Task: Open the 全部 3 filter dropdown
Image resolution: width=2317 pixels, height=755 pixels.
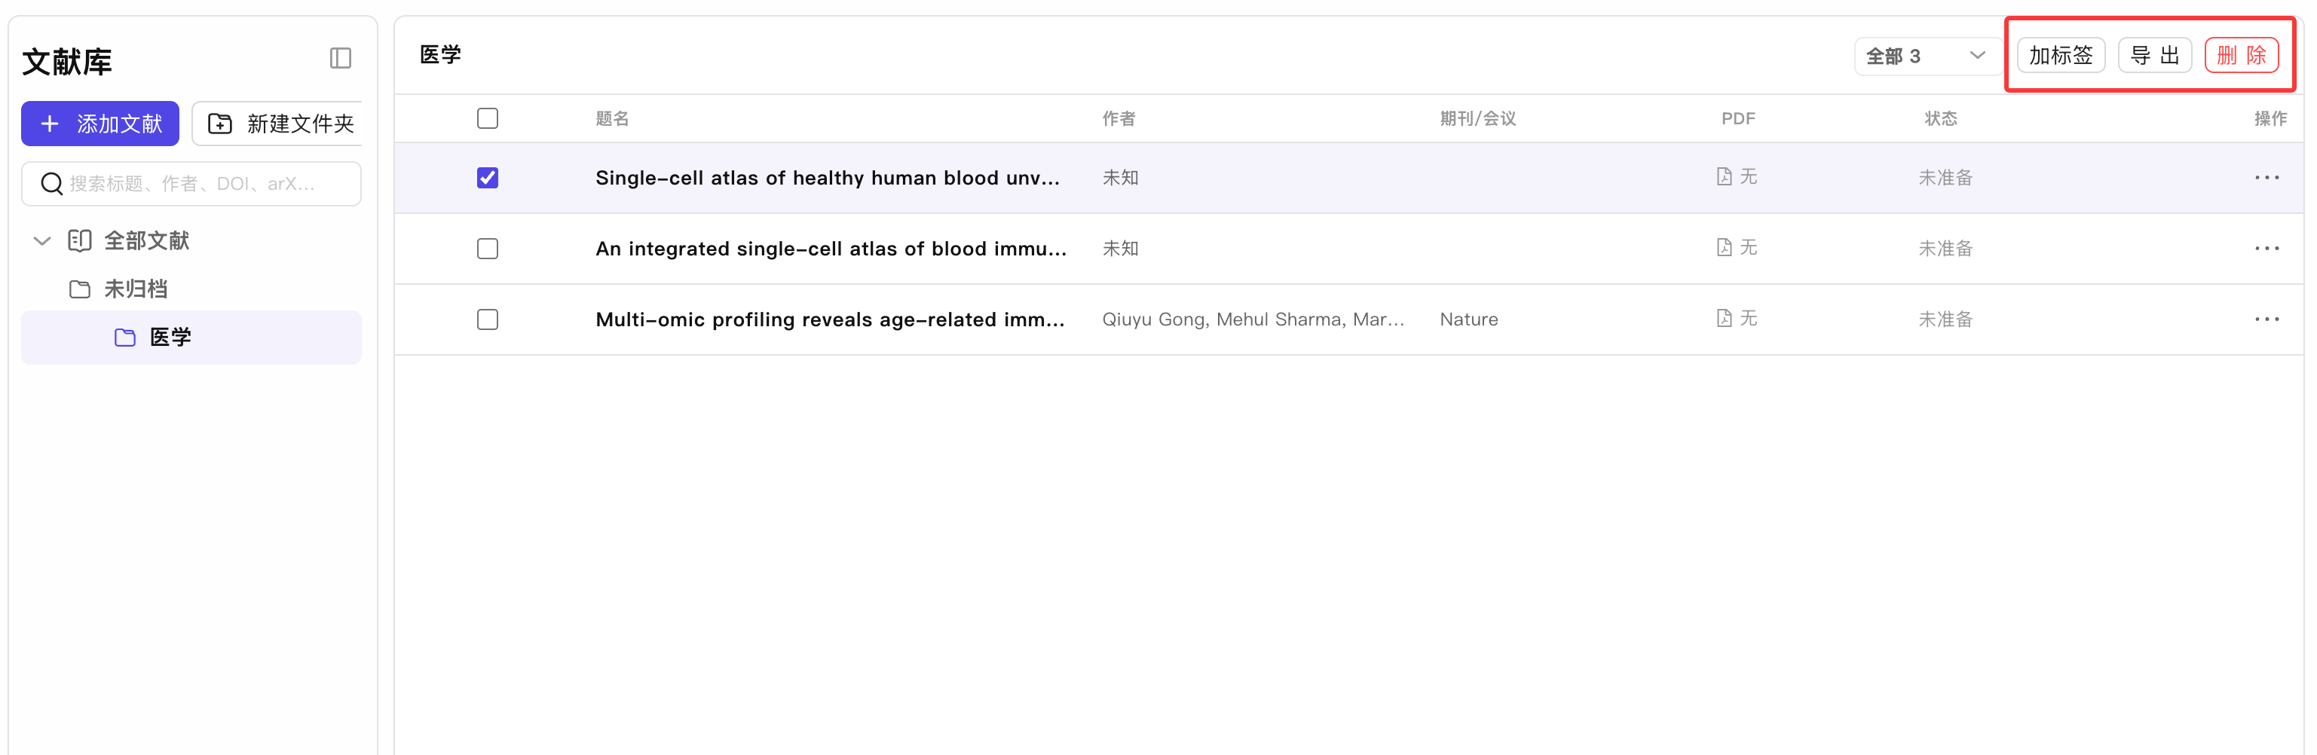Action: 1927,57
